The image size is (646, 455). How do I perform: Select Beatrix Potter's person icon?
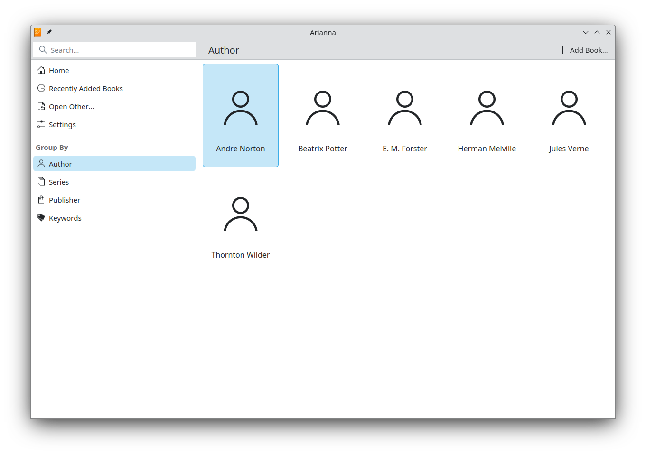click(x=323, y=108)
